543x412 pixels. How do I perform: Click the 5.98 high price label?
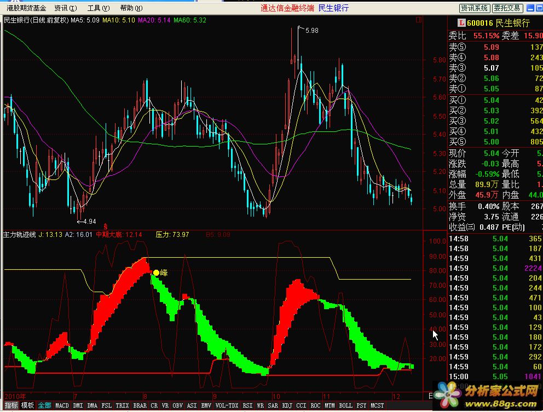(311, 31)
